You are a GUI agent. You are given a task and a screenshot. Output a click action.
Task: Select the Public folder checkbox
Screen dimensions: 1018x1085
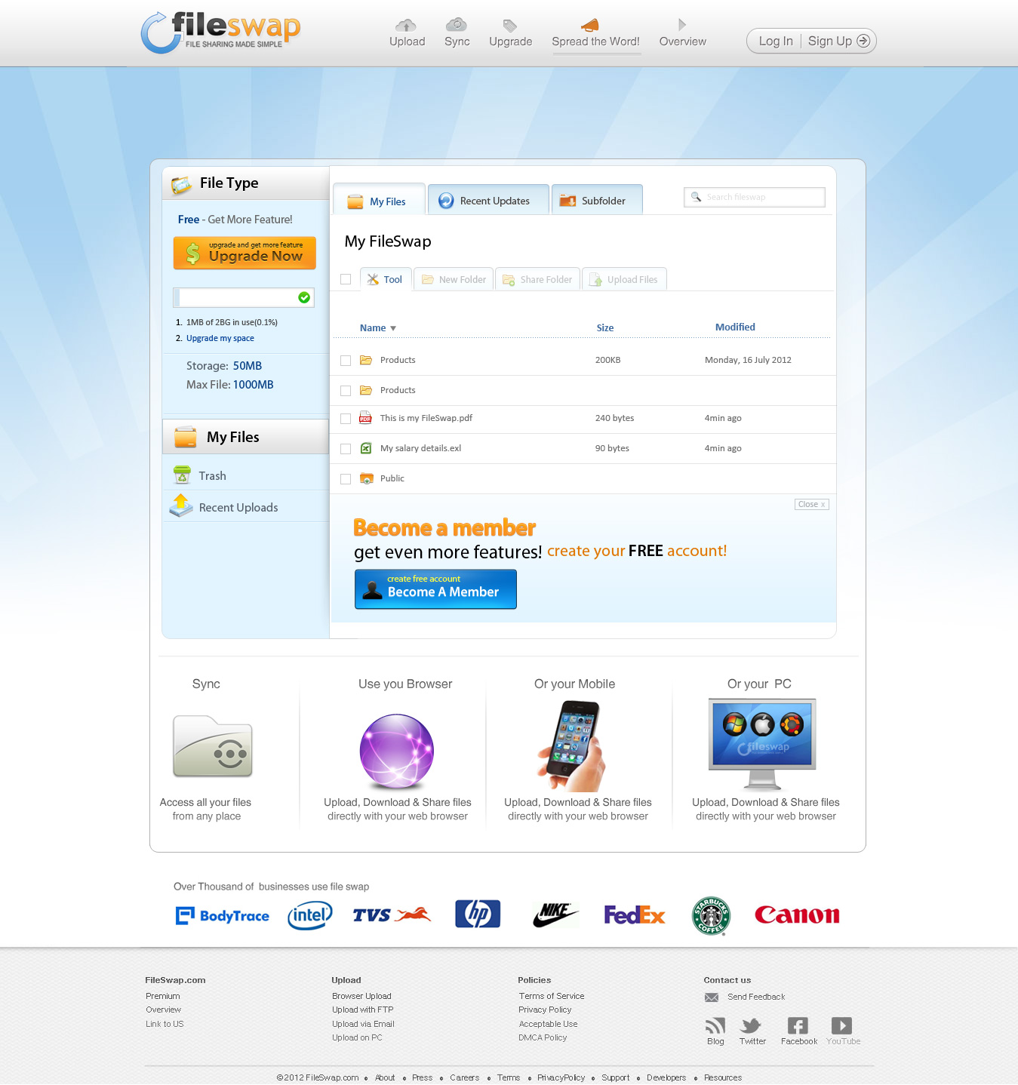[346, 479]
